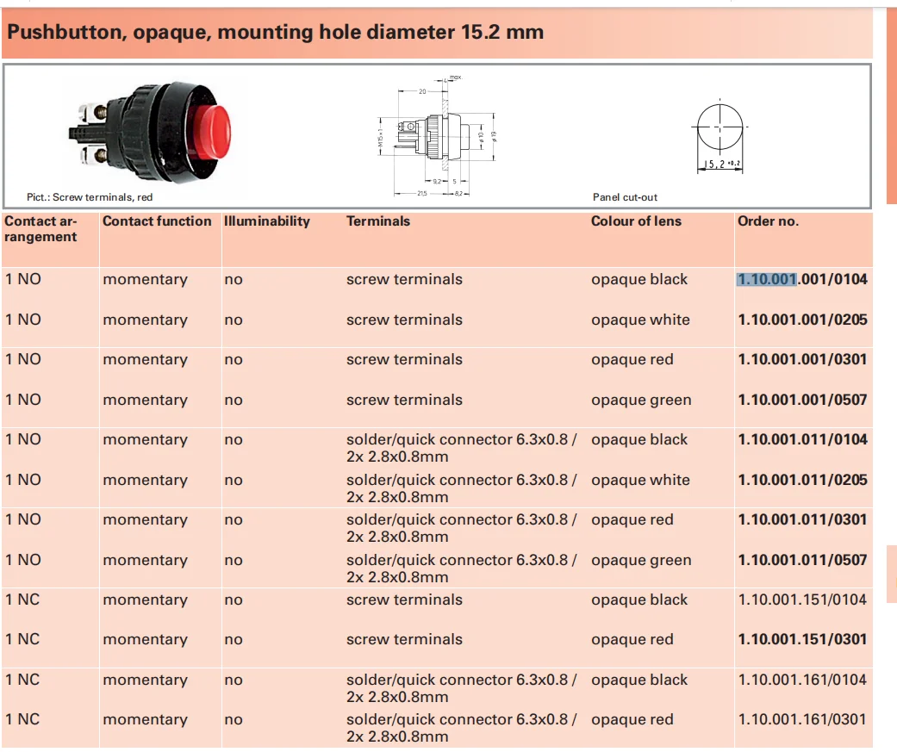Select order number 1.10.001.001/0507
This screenshot has height=752, width=897.
[x=802, y=400]
